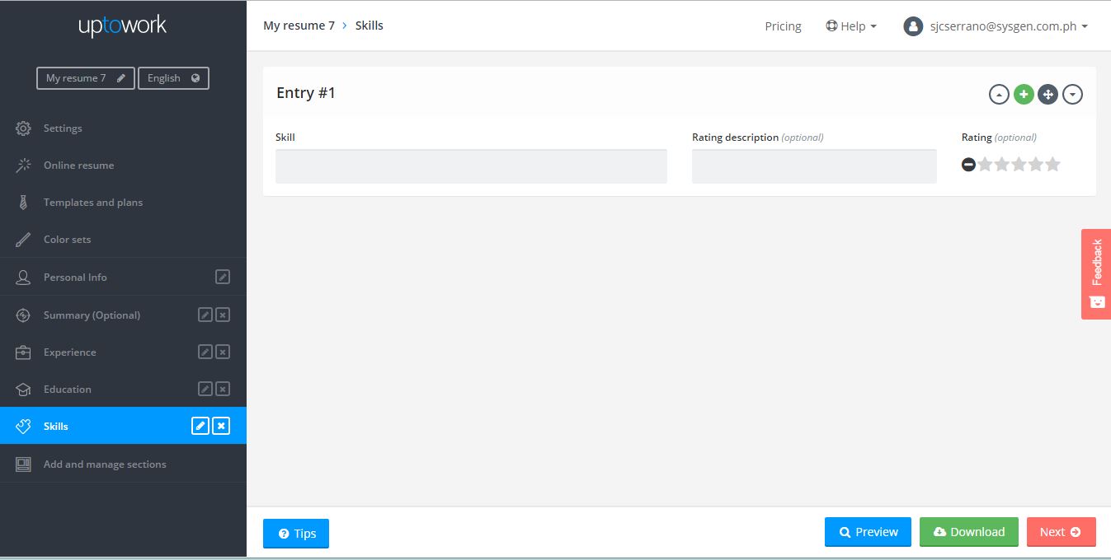The width and height of the screenshot is (1111, 560).
Task: Add new entry with green plus icon
Action: click(x=1024, y=95)
